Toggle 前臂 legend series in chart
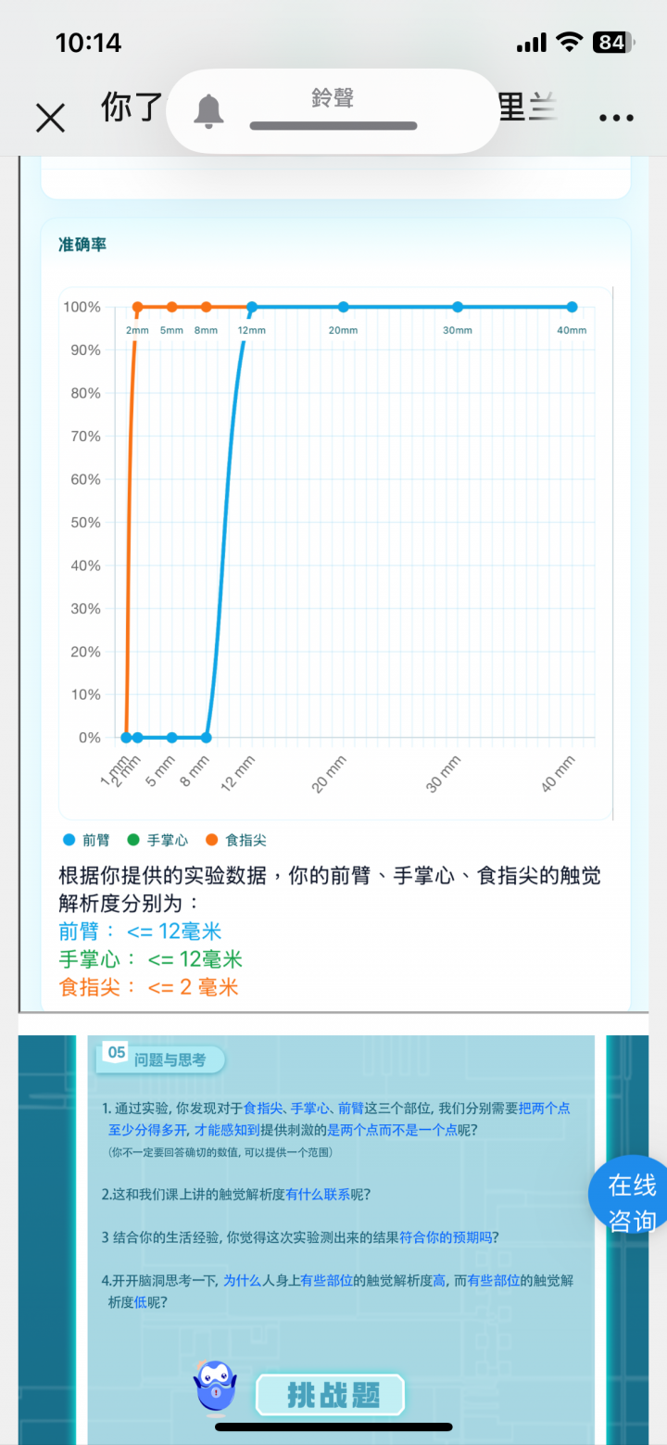The width and height of the screenshot is (667, 1445). pos(86,840)
